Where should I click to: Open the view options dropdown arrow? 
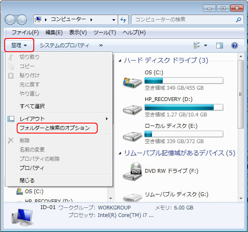click(205, 45)
